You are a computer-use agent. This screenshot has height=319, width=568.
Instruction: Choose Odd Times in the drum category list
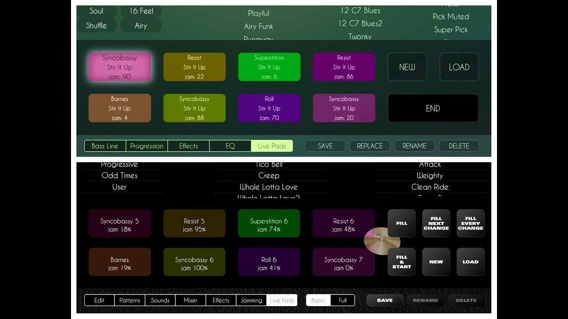click(119, 175)
